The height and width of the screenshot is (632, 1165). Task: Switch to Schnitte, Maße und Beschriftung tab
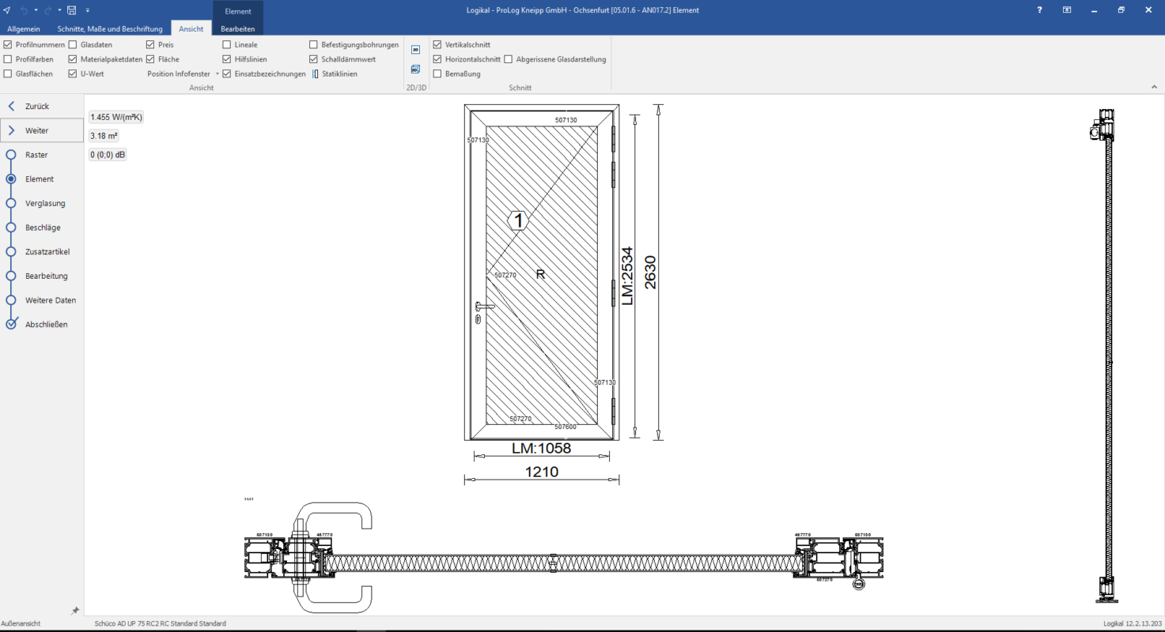click(110, 28)
